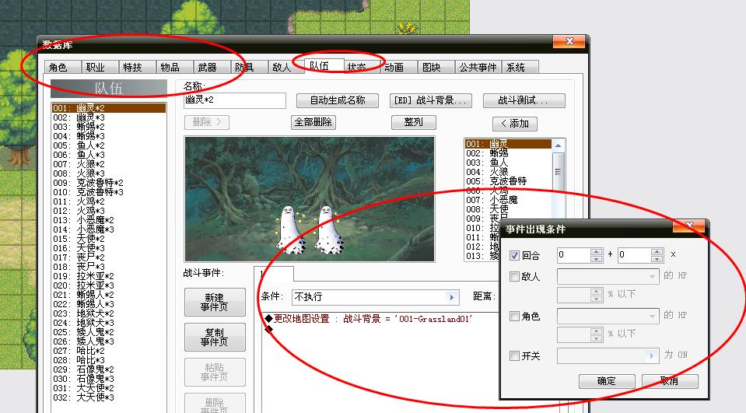Screen dimensions: 746x413
Task: Select troop 023: 地狱犬*2
Action: 108,313
